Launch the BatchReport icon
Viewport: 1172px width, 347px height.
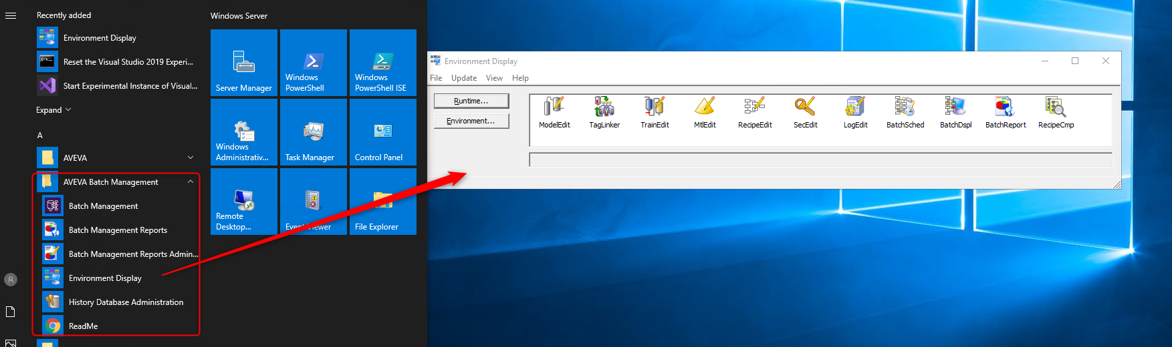pyautogui.click(x=1006, y=112)
